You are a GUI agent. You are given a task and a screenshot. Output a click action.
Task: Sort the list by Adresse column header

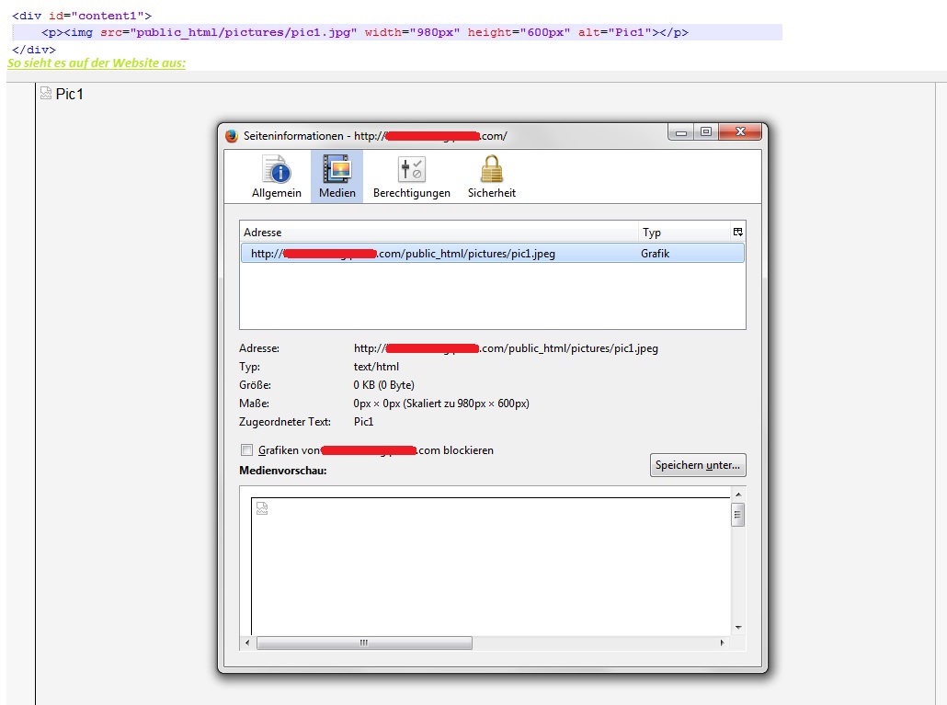[x=438, y=233]
